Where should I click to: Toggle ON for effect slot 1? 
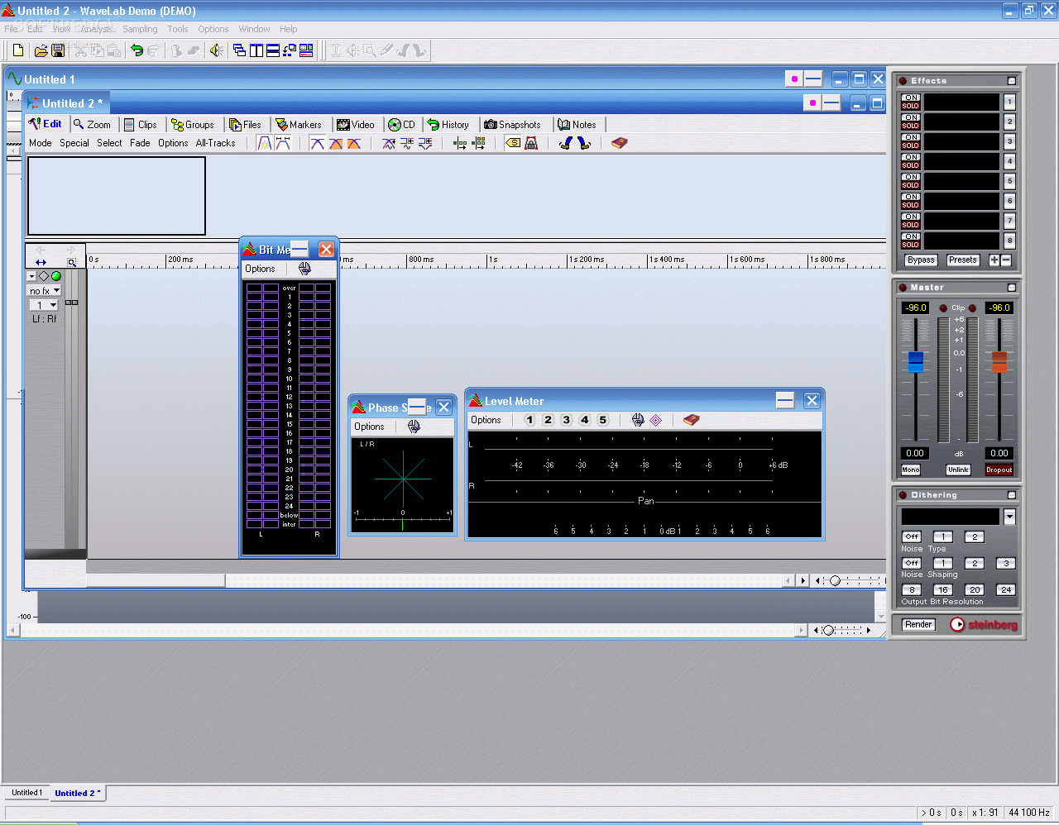(911, 98)
